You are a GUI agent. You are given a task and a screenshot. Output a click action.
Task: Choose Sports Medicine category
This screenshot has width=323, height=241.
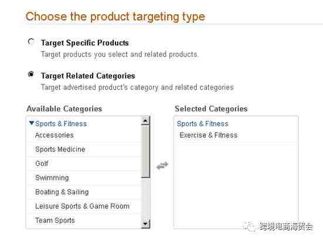click(x=84, y=150)
